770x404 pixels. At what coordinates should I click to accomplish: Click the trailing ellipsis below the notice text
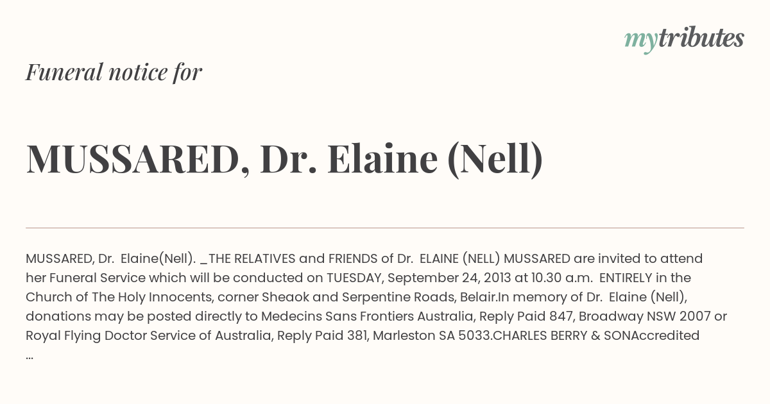click(x=30, y=356)
